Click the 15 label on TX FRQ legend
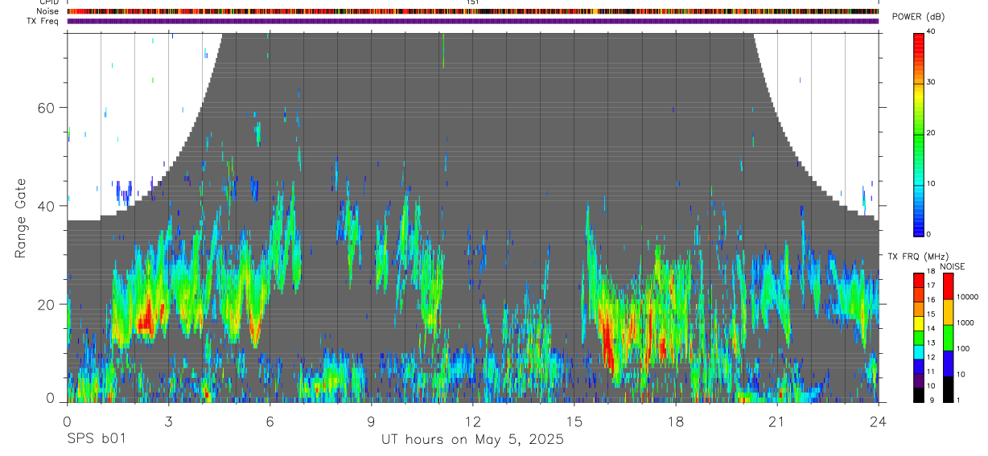This screenshot has width=988, height=456. pos(932,314)
